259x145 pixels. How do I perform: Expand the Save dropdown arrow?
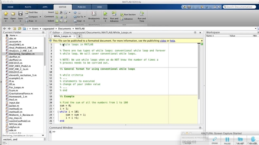(20, 21)
